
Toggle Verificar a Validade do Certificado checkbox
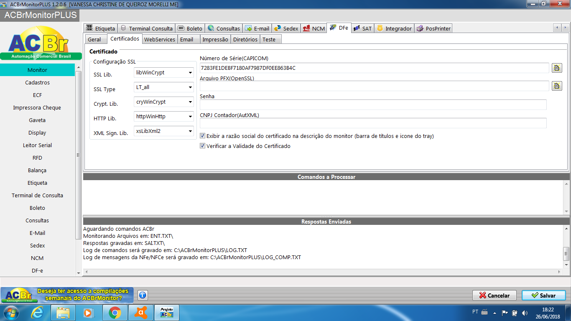point(203,146)
